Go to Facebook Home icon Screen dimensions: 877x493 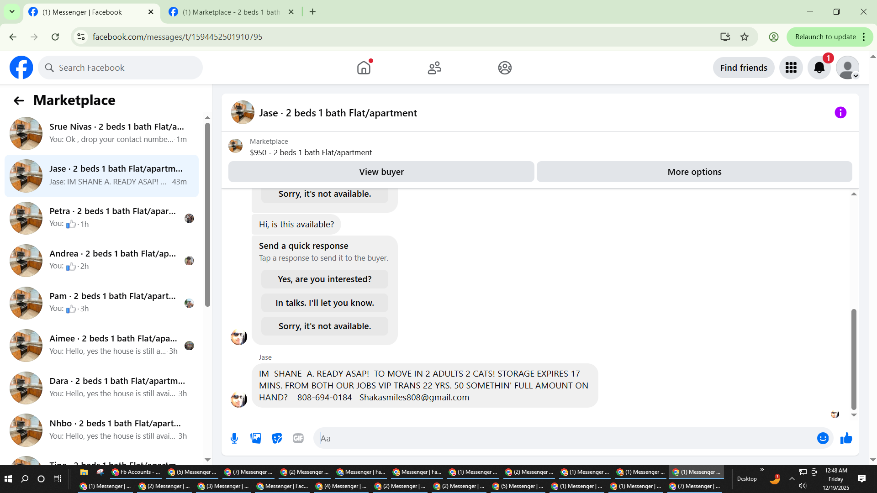pos(364,68)
